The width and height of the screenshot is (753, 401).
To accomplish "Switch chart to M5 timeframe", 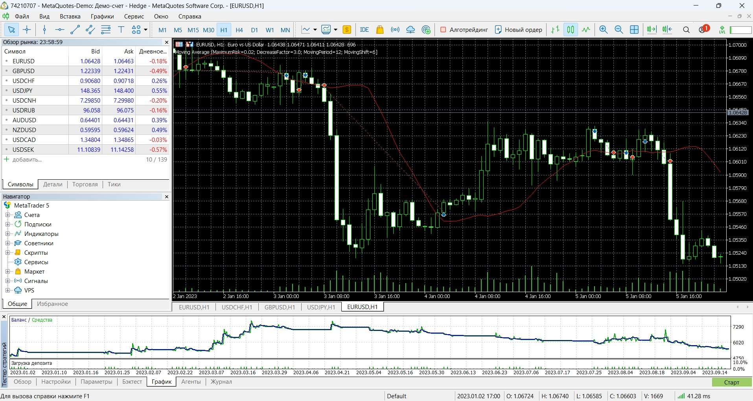I will tap(178, 30).
